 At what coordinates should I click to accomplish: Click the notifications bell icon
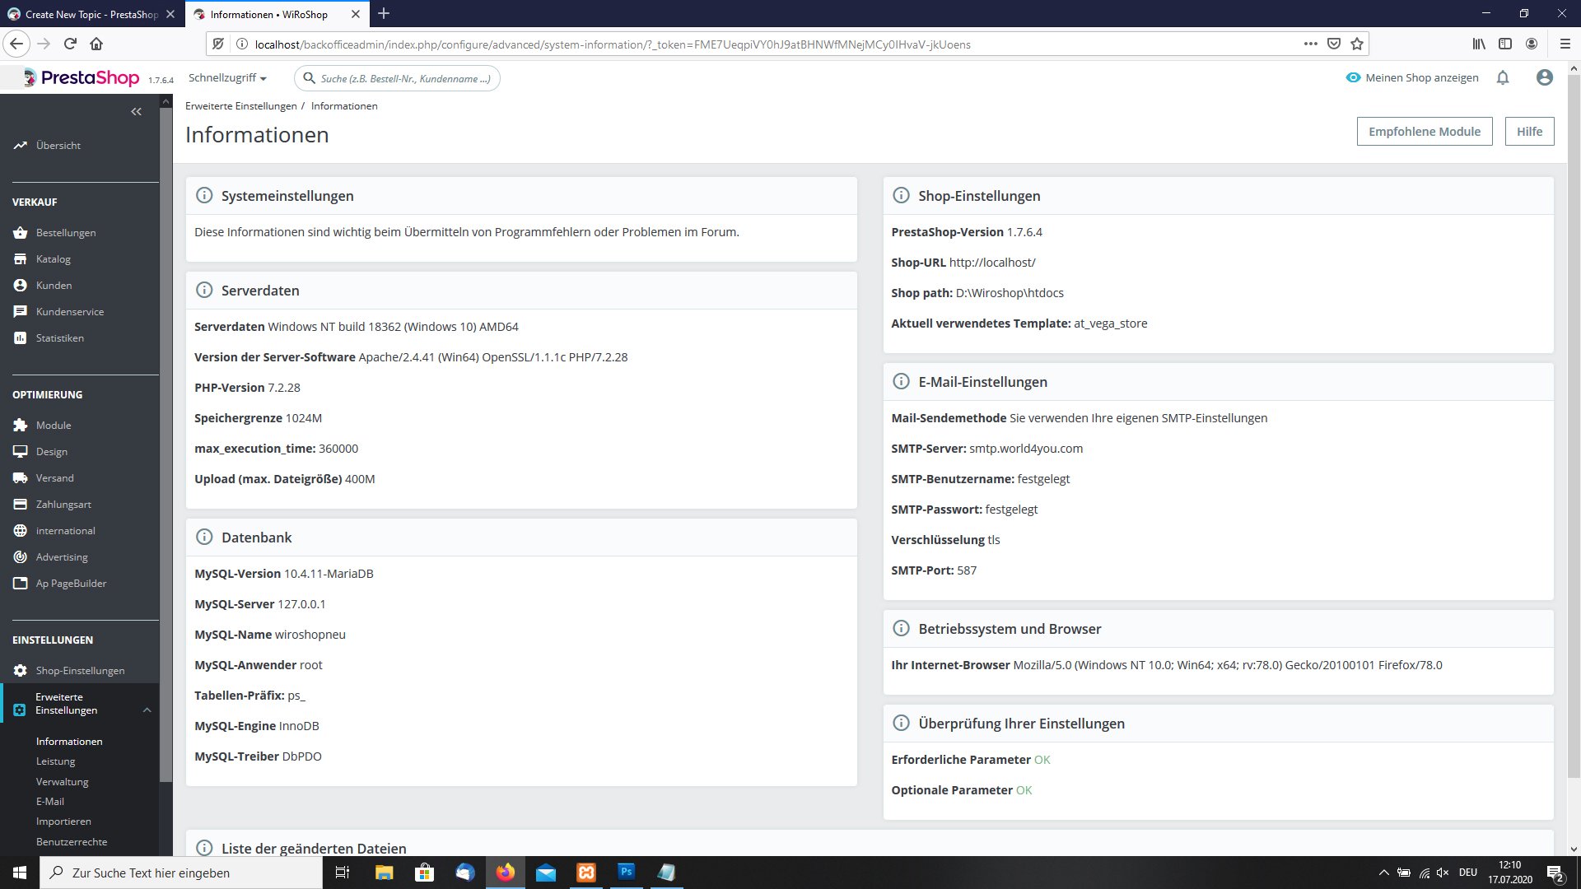point(1503,77)
